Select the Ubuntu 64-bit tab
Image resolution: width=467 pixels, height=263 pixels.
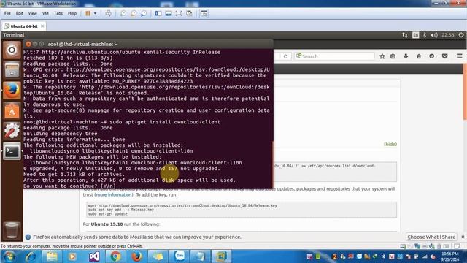point(24,26)
